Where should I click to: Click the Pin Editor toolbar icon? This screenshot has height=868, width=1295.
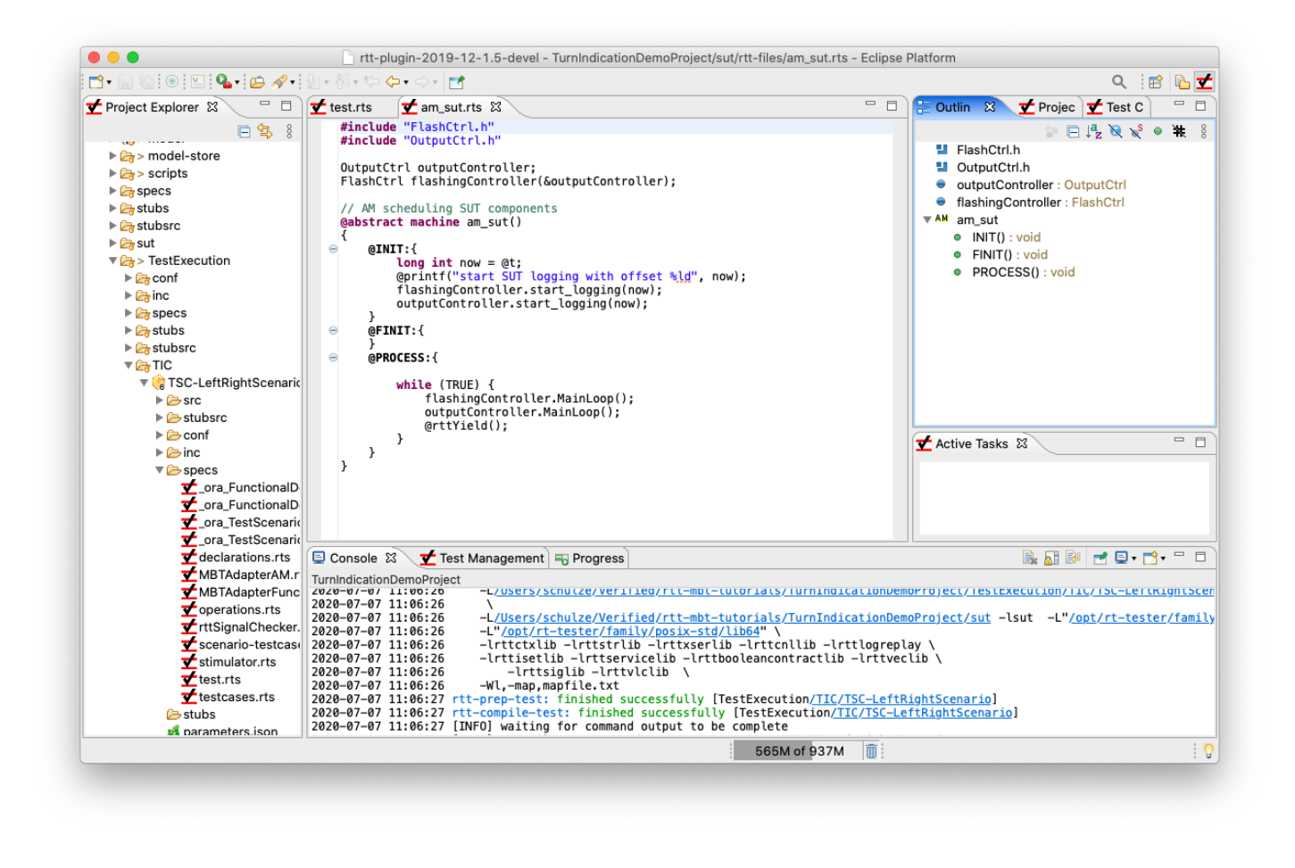457,82
